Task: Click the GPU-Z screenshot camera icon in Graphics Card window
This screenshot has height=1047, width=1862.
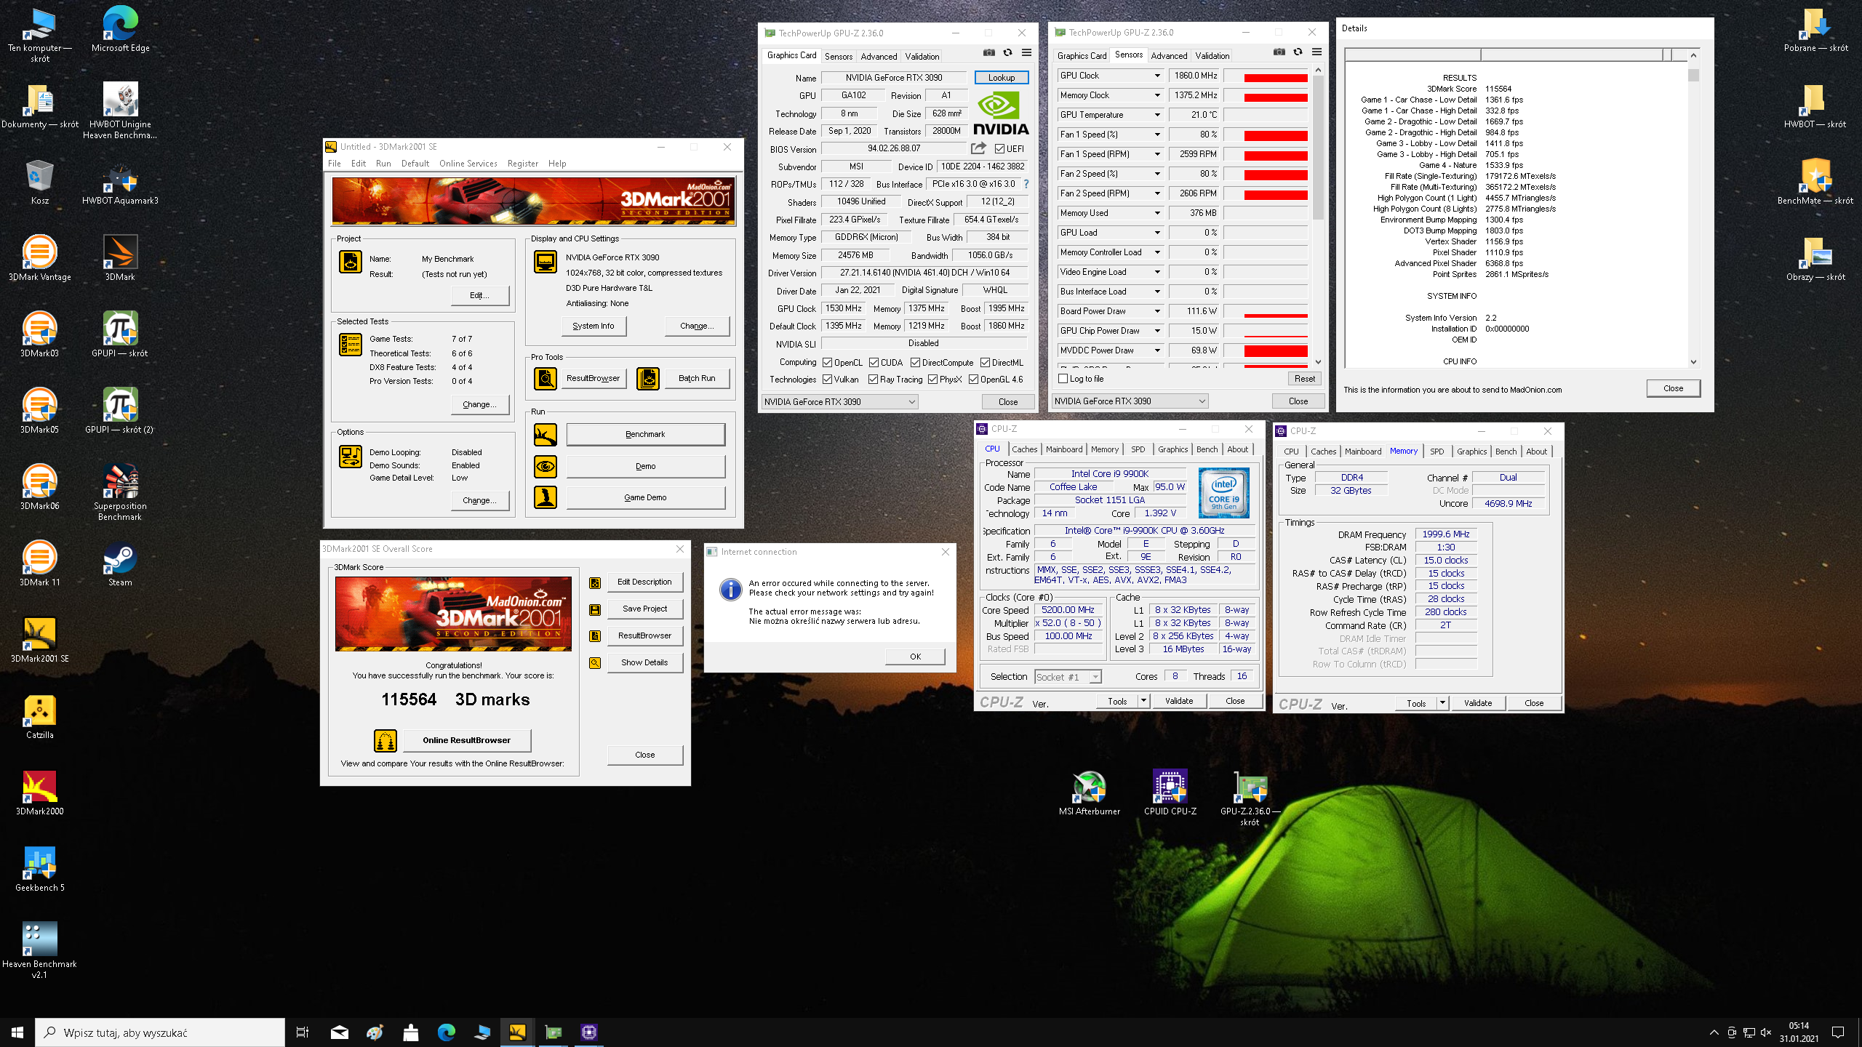Action: coord(988,52)
